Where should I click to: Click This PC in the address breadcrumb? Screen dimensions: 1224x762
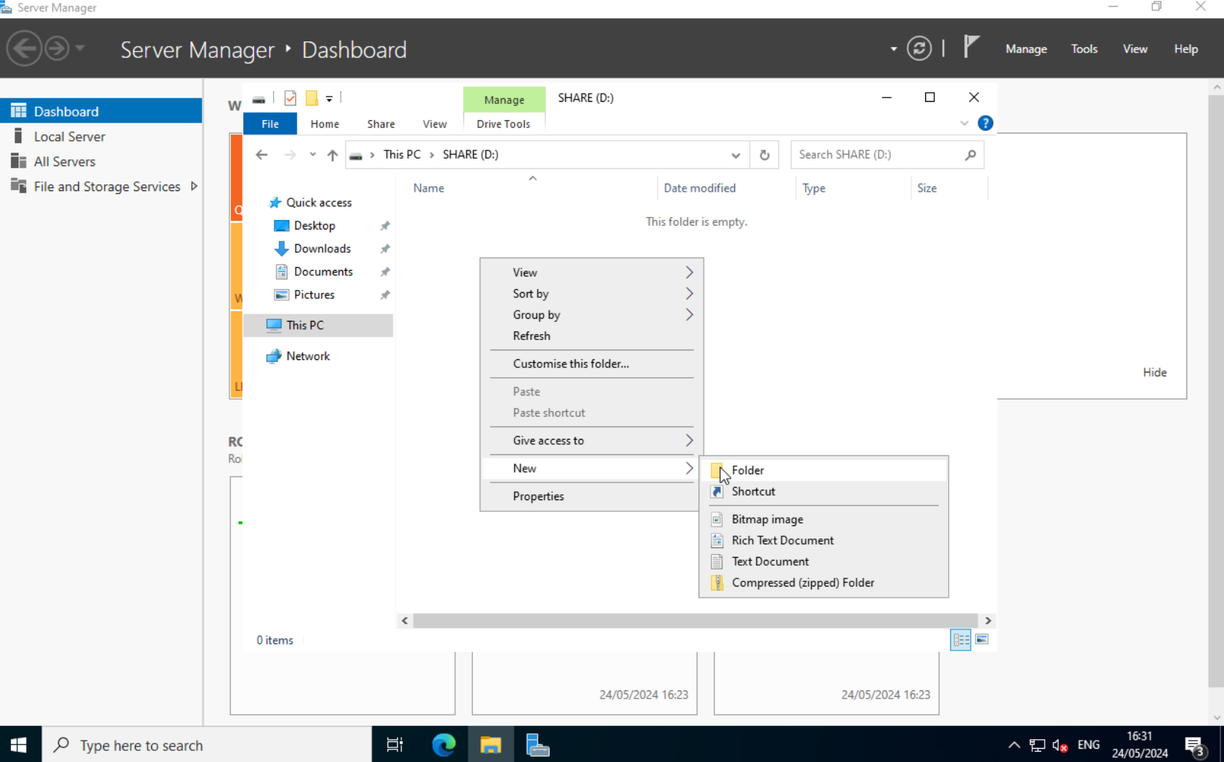pyautogui.click(x=402, y=154)
